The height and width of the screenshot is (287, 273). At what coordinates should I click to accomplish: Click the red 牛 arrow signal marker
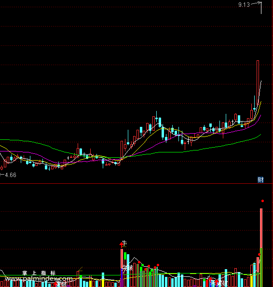pos(122,245)
